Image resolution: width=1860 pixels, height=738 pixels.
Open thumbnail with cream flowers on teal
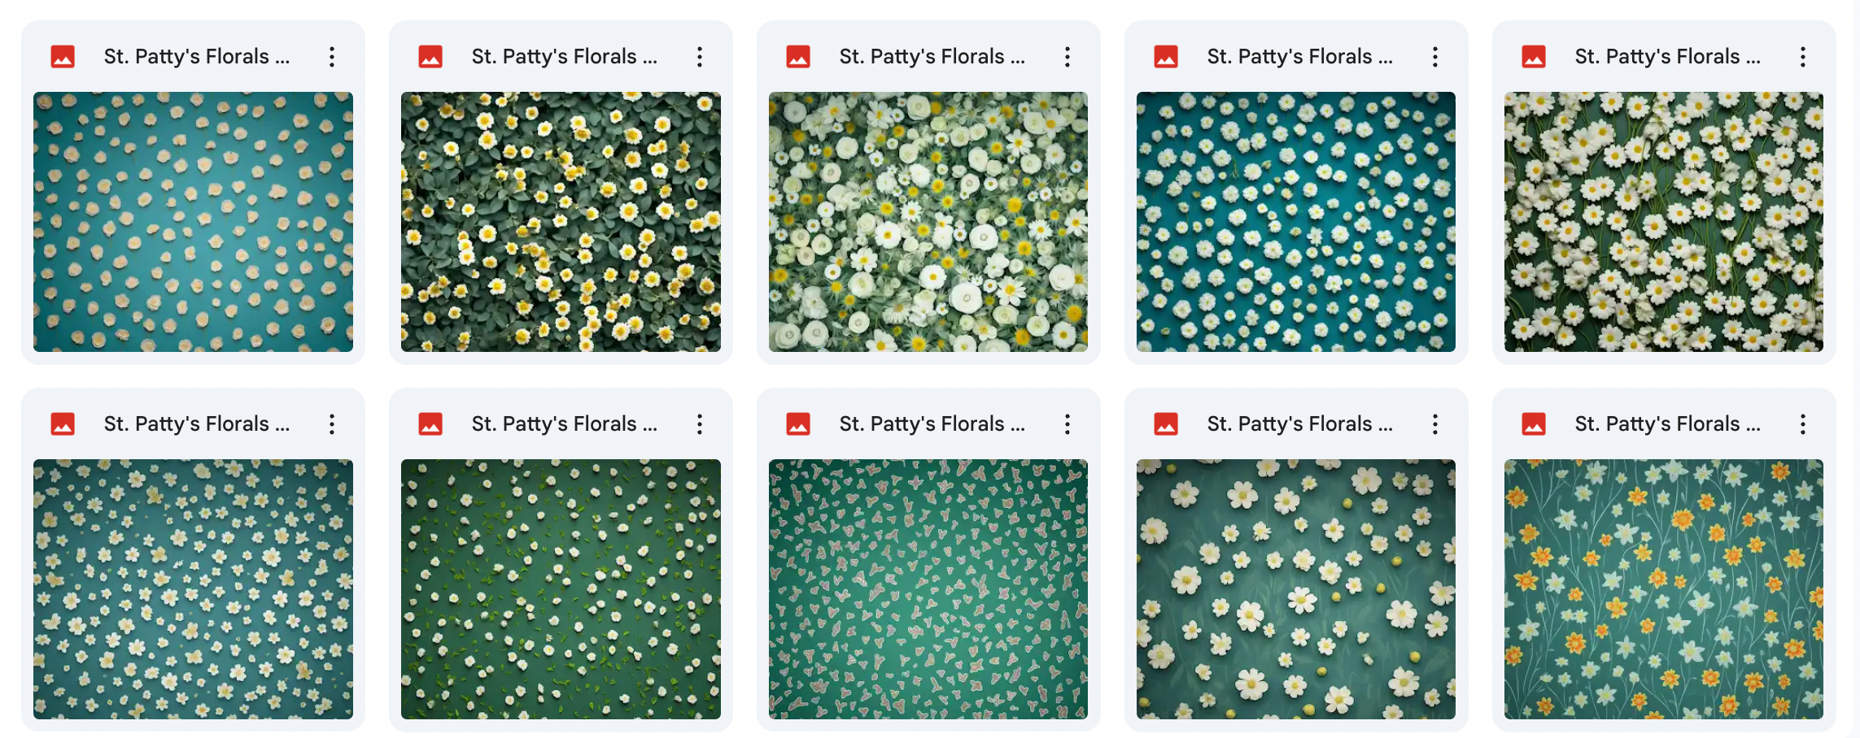pyautogui.click(x=193, y=222)
